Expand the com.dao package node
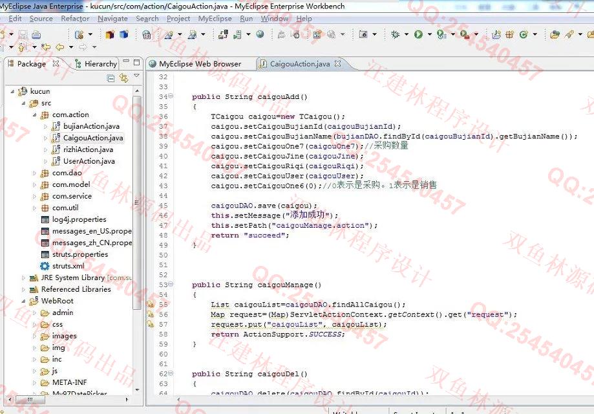Screen dimensions: 594x414 pyautogui.click(x=34, y=173)
